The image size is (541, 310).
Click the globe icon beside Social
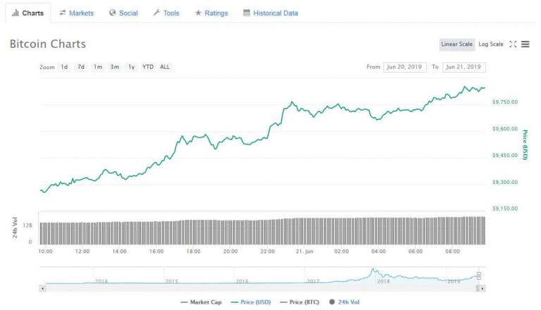click(x=113, y=13)
